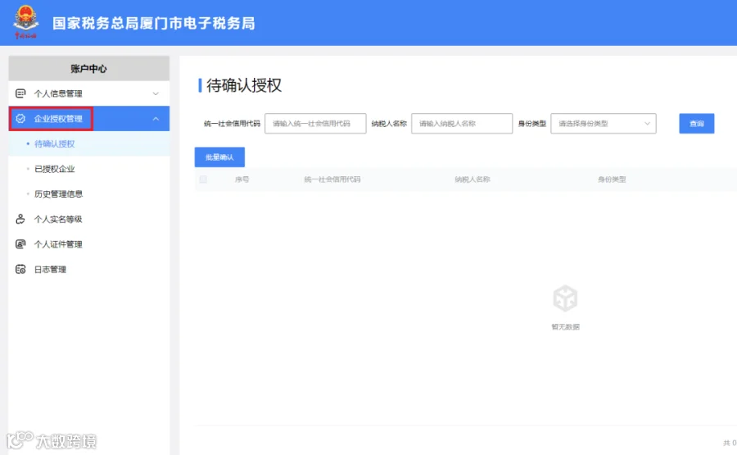The height and width of the screenshot is (455, 737).
Task: Tick the select-all checkbox in table header
Action: click(x=203, y=180)
